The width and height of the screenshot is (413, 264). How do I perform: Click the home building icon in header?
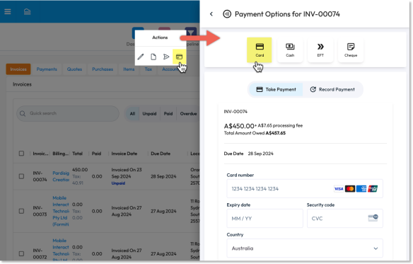point(27,11)
